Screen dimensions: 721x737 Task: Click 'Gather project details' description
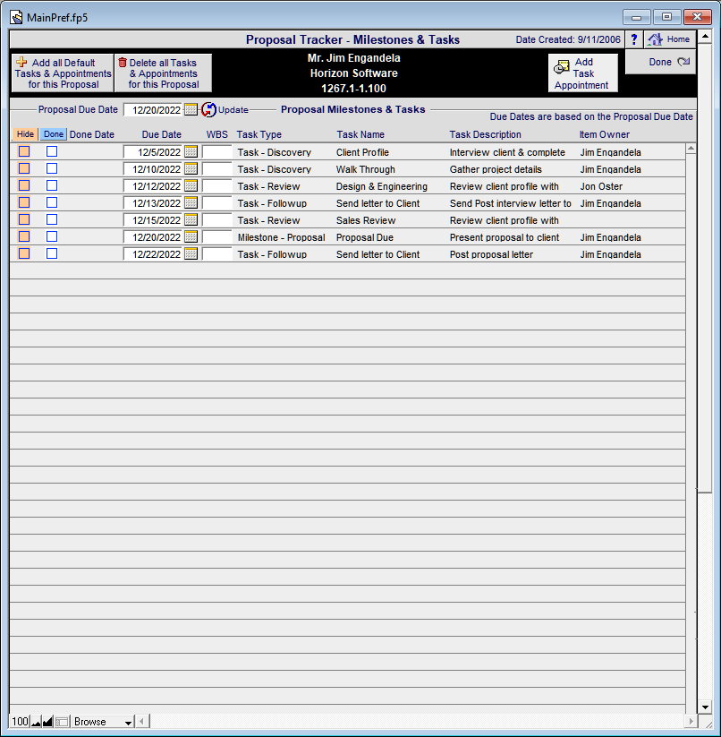[x=496, y=169]
